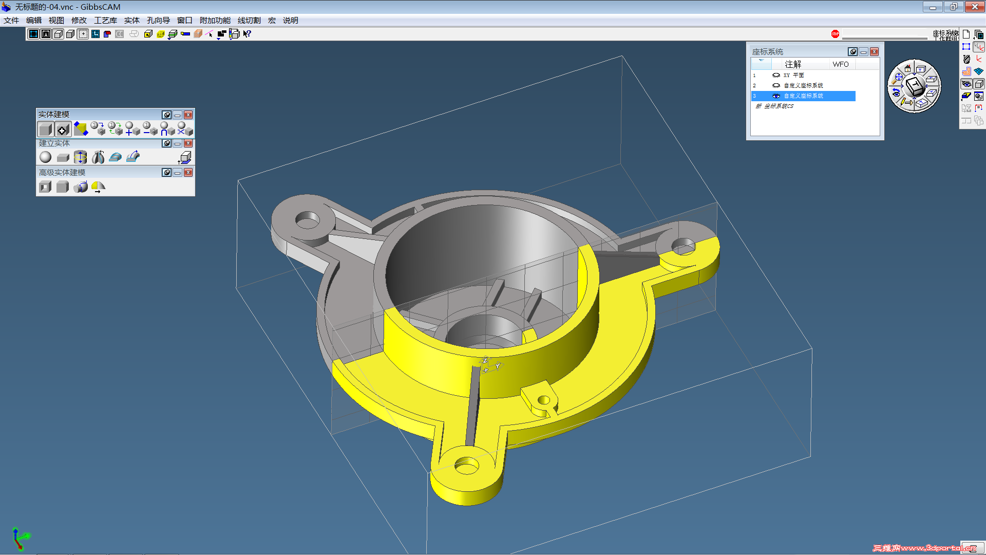Select the sphere solid creation tool

click(x=46, y=157)
